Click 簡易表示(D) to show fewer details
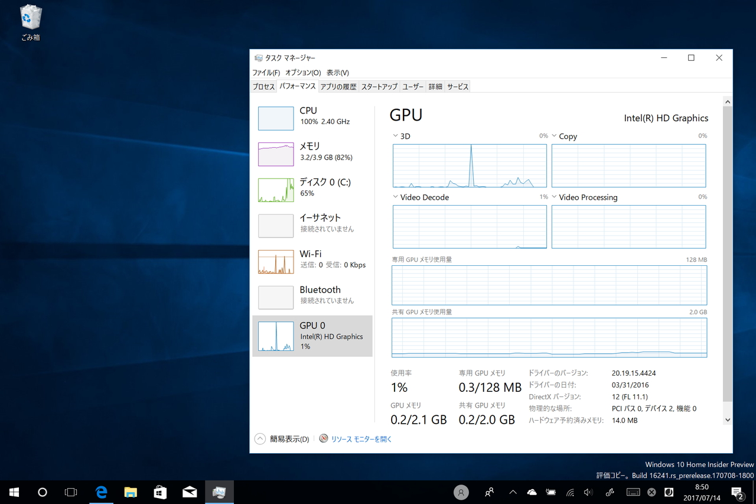This screenshot has width=756, height=504. click(282, 439)
